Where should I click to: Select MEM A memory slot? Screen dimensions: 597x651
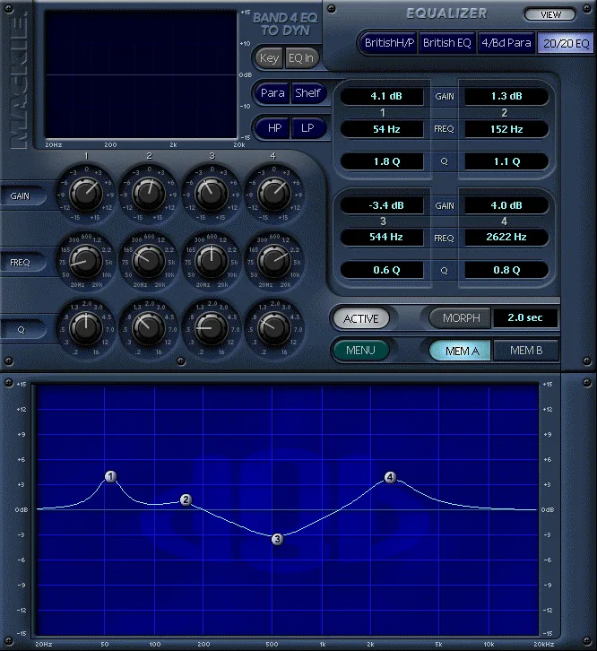[462, 351]
